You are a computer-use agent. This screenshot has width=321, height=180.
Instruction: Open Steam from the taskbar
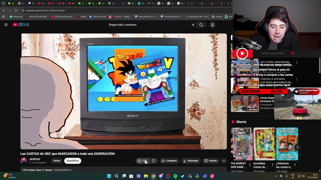point(183,176)
